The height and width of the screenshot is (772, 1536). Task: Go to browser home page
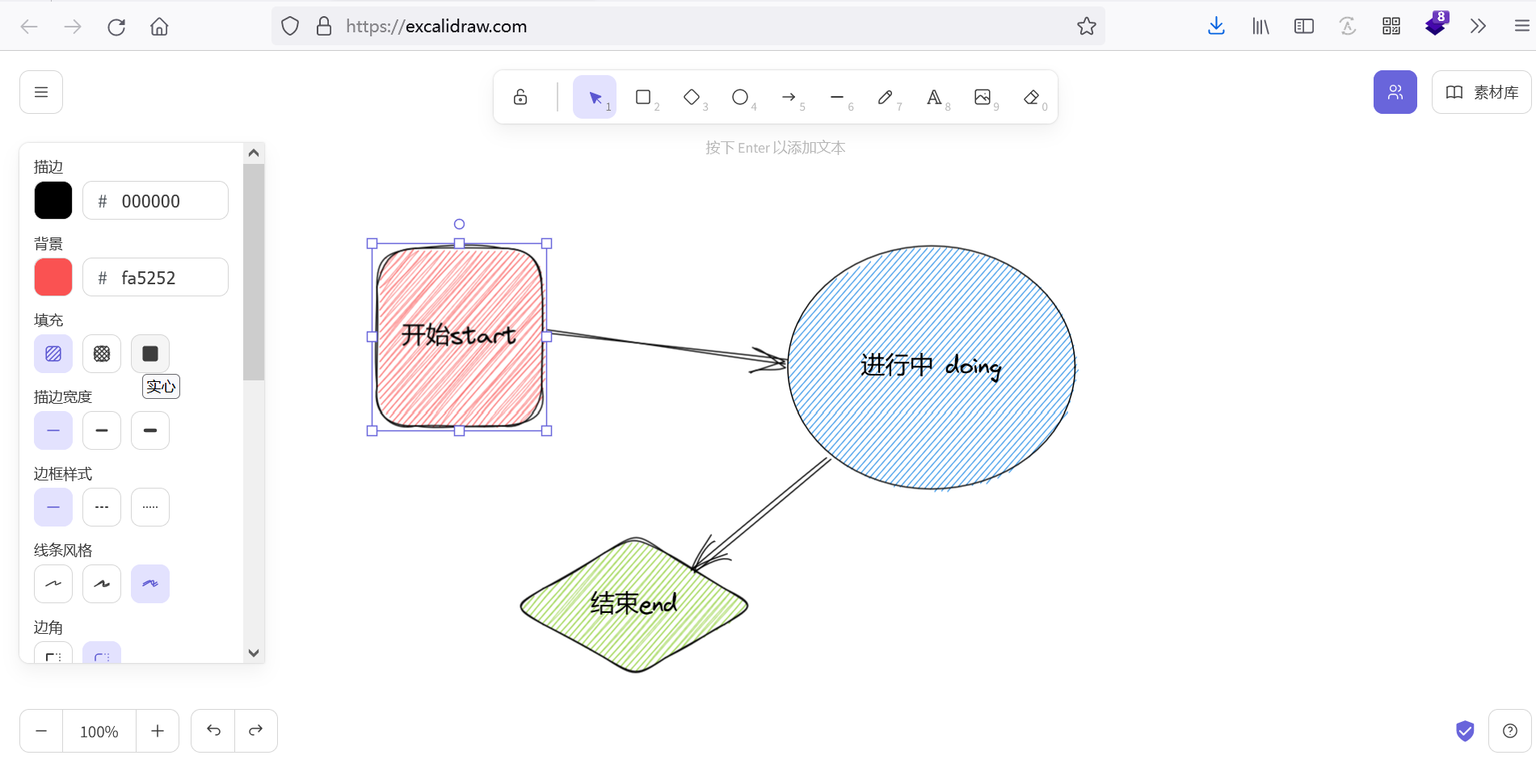(159, 27)
